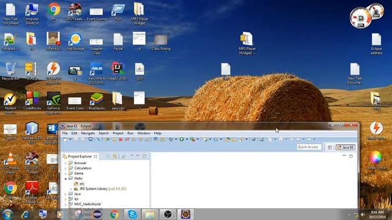392x220 pixels.
Task: Open the External Tools dropdown arrow
Action: (198, 139)
